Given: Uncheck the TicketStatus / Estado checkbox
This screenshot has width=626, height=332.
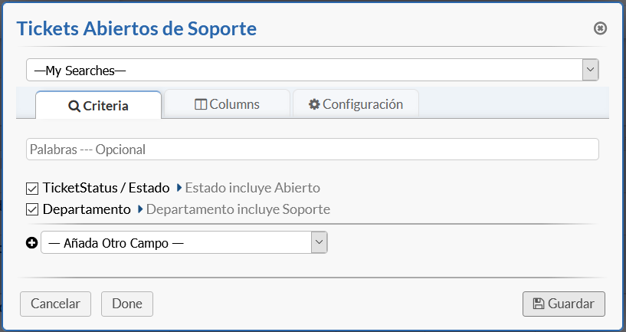Looking at the screenshot, I should [x=32, y=188].
